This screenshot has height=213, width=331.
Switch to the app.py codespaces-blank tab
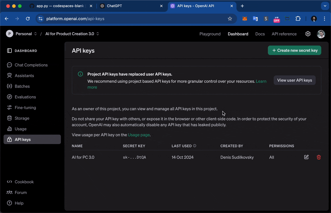point(61,6)
